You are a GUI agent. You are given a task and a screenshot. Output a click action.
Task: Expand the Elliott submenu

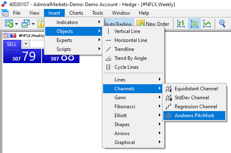click(x=133, y=116)
